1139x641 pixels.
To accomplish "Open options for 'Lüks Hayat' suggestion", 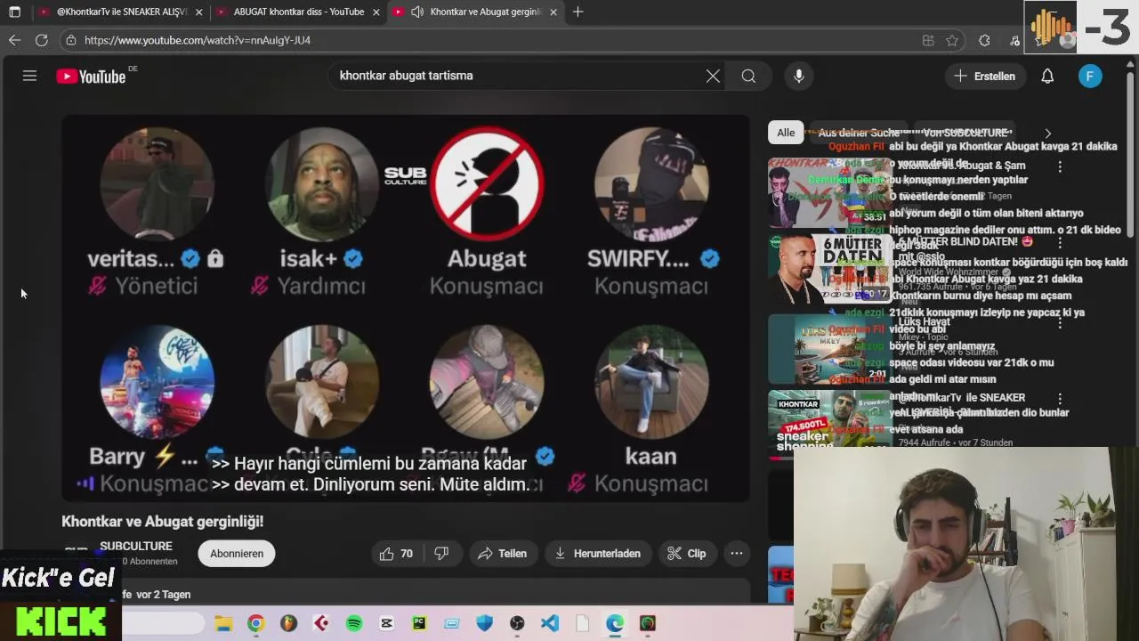I will [x=1060, y=324].
